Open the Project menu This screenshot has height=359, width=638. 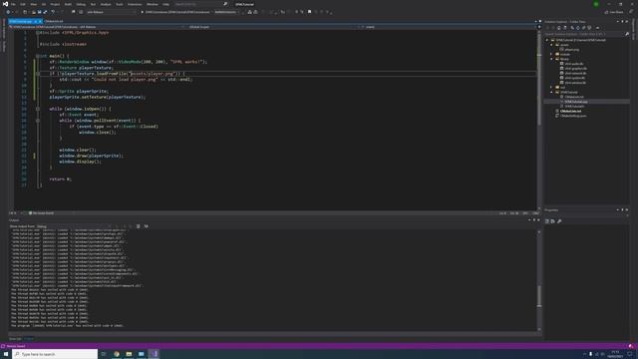(55, 4)
